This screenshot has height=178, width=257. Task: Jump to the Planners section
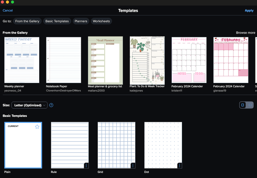81,21
